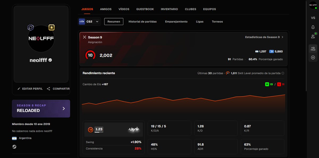Click the orange rating icon beside 1.23
The image size is (319, 158).
91,129
